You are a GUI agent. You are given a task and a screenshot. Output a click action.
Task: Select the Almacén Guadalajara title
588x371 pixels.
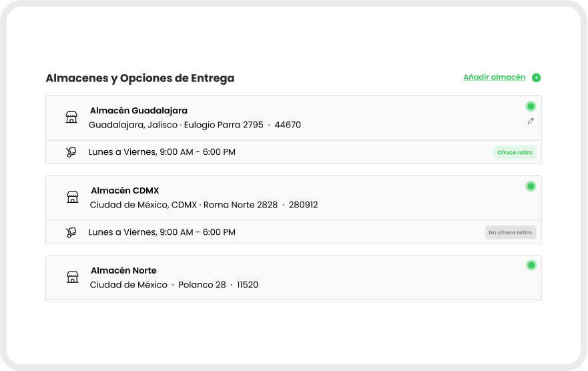pyautogui.click(x=138, y=111)
